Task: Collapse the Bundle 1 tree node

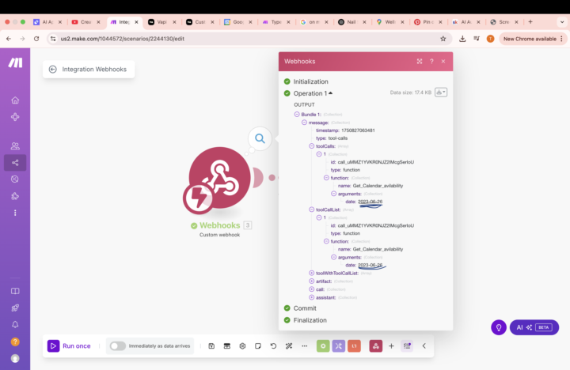Action: pyautogui.click(x=297, y=115)
